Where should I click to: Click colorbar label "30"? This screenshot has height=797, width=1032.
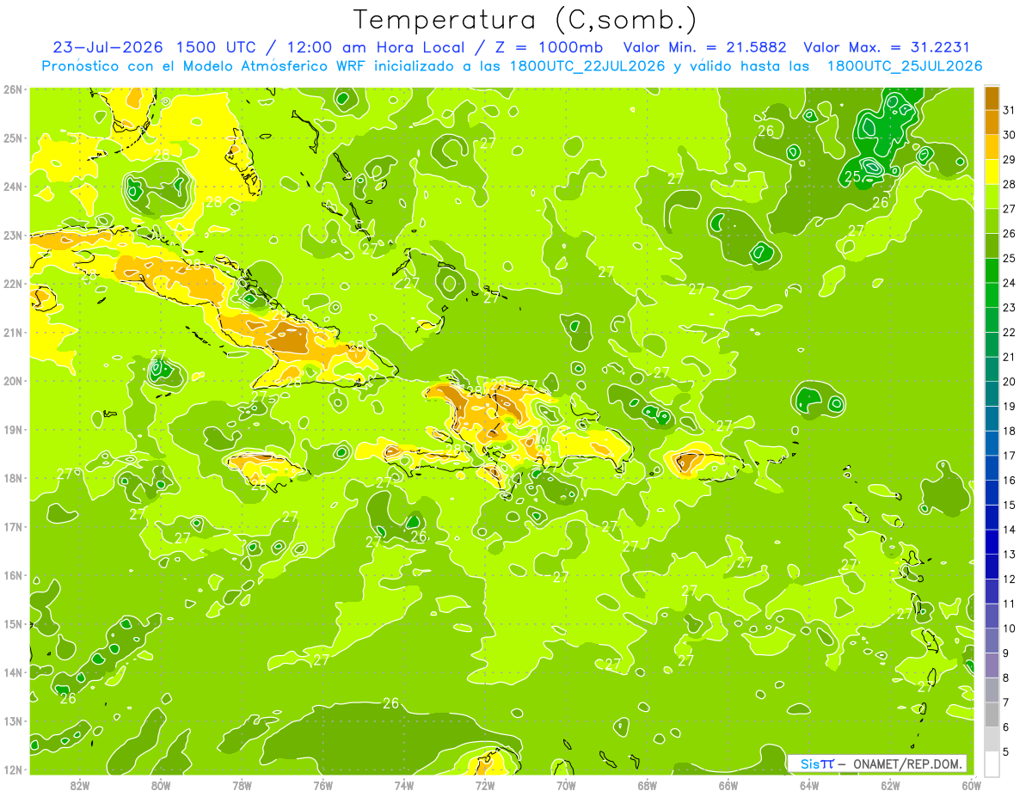click(x=1010, y=134)
